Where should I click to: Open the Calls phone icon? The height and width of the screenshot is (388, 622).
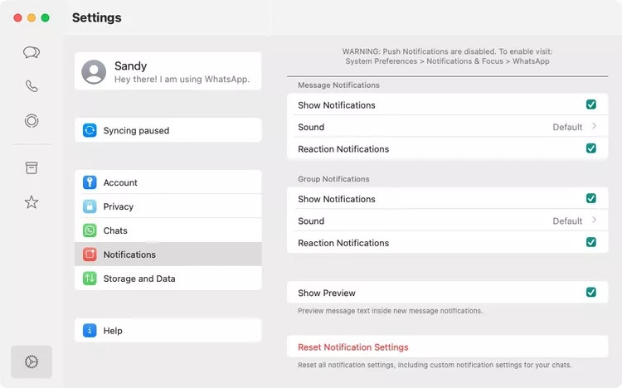click(x=32, y=86)
